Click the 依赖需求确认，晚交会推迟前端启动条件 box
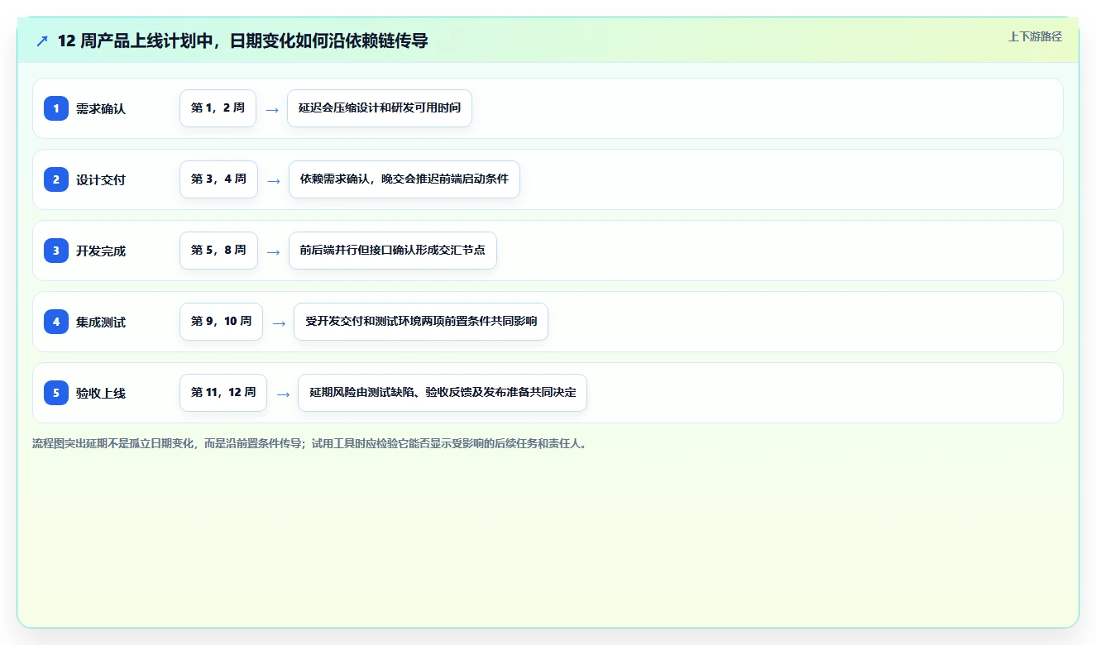Screen dimensions: 1096x645 [404, 179]
